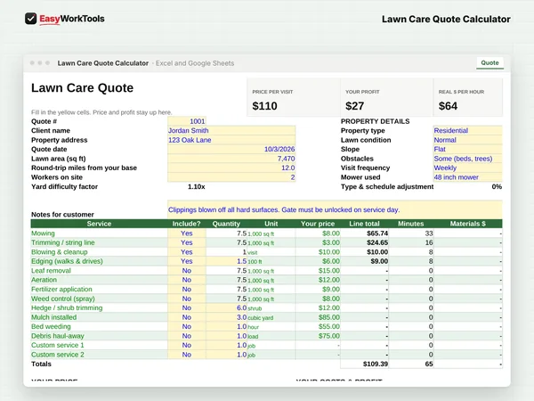The width and height of the screenshot is (534, 401).
Task: Open the Quote sheet tab
Action: pyautogui.click(x=489, y=63)
